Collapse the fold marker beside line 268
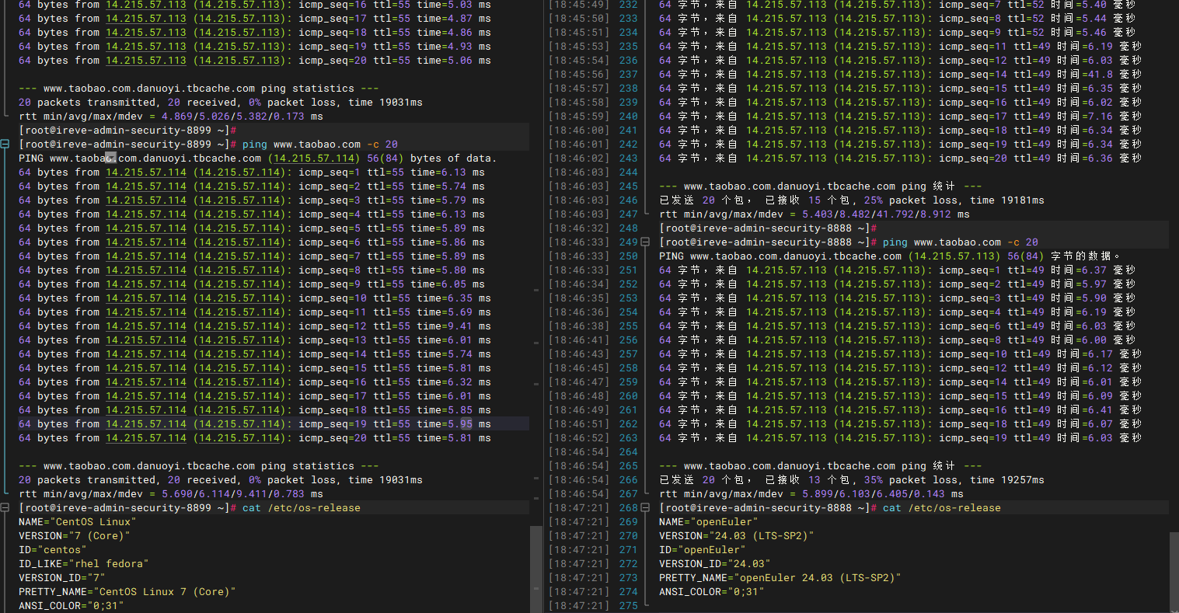 tap(645, 508)
